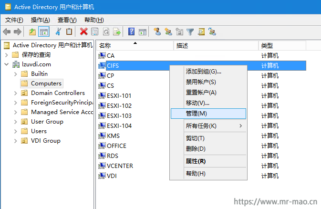Click the blue Help question mark icon
Viewport: 321px width, 209px height.
pos(131,31)
